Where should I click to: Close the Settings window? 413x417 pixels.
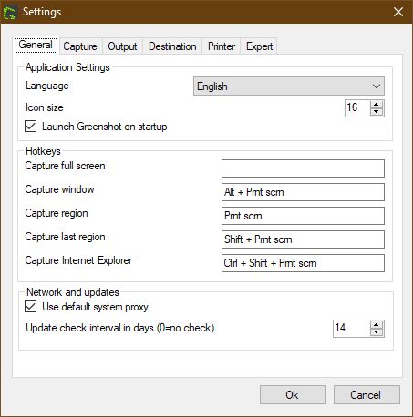pos(398,12)
